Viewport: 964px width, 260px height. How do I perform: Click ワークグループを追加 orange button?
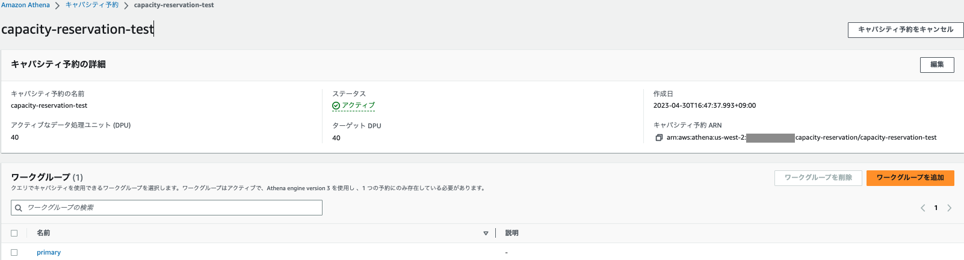(x=910, y=178)
